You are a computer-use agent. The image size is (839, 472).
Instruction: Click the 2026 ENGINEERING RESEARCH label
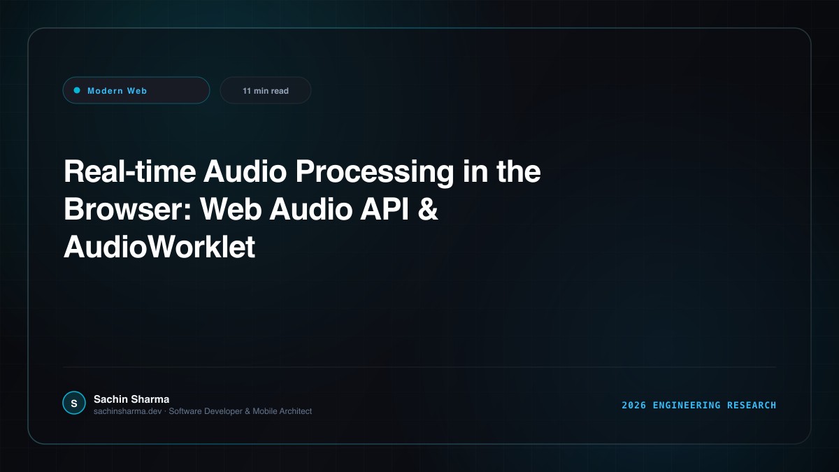[699, 405]
